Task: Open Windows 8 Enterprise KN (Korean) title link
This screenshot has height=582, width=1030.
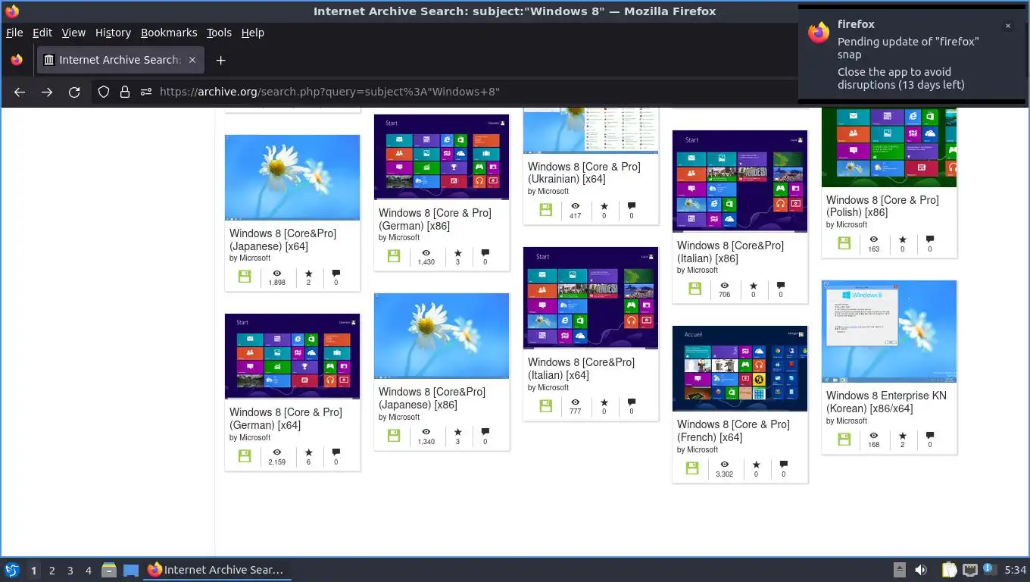Action: point(886,402)
